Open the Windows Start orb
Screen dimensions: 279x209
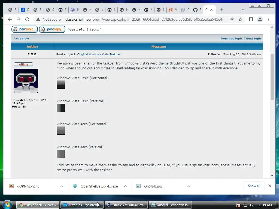tap(7, 204)
